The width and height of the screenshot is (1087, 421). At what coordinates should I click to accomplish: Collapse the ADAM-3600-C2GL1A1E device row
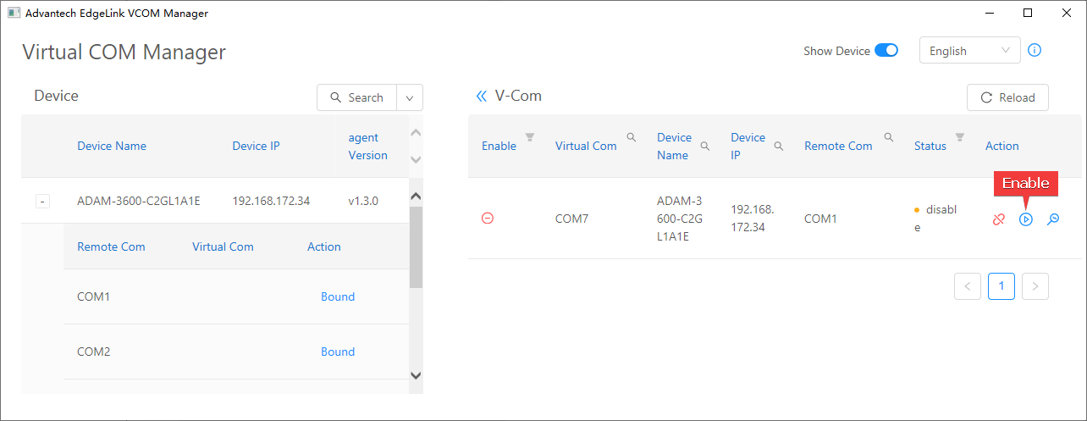[43, 202]
